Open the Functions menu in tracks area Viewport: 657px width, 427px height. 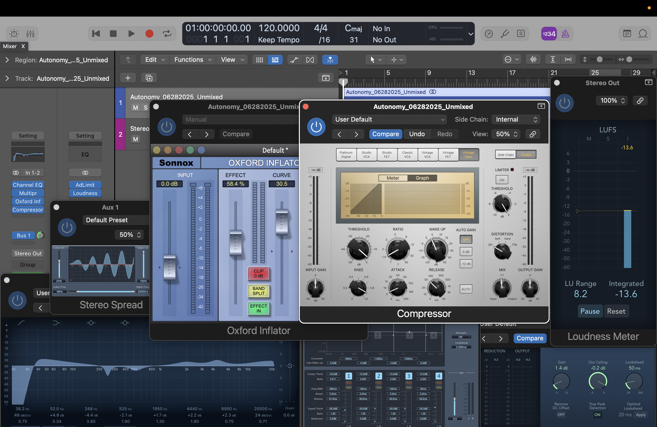pyautogui.click(x=193, y=60)
